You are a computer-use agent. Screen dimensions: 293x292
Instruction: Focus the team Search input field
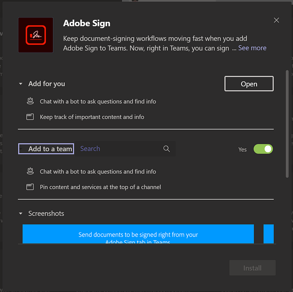tap(125, 149)
